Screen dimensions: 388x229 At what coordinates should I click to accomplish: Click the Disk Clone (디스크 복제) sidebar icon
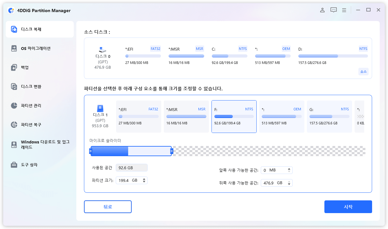(14, 29)
